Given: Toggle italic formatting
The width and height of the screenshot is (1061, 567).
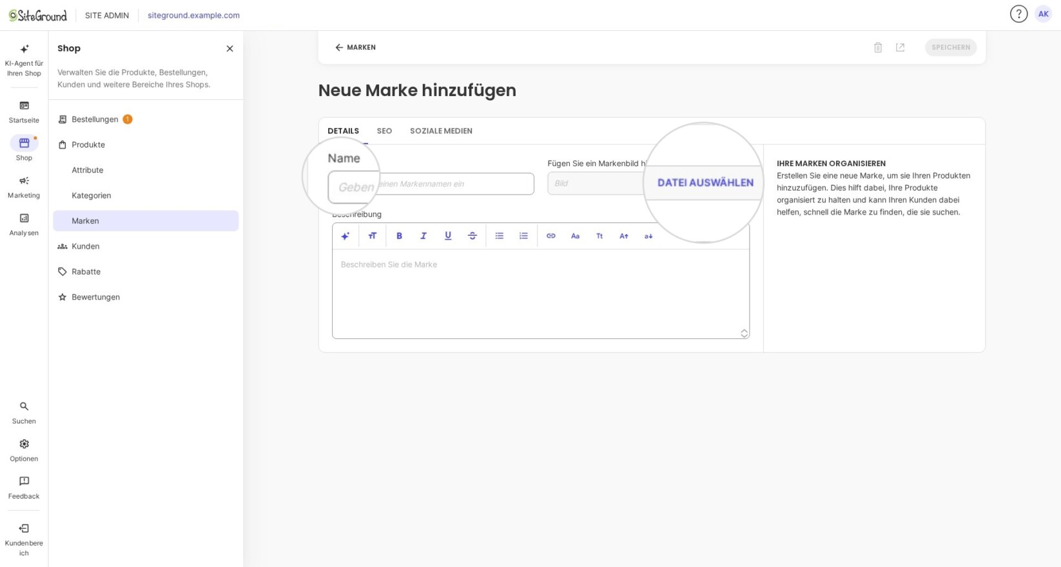Looking at the screenshot, I should point(423,236).
